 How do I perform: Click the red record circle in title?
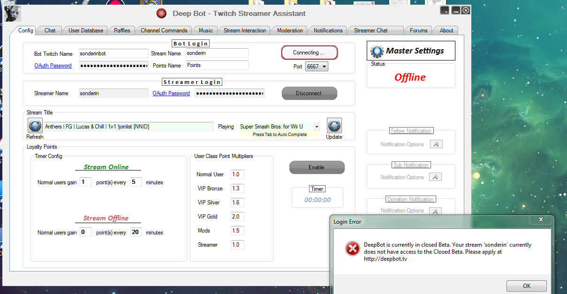[x=161, y=14]
